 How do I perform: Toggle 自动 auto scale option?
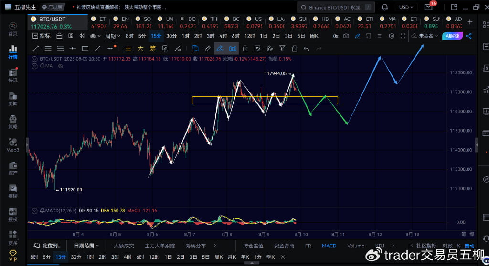click(x=469, y=246)
